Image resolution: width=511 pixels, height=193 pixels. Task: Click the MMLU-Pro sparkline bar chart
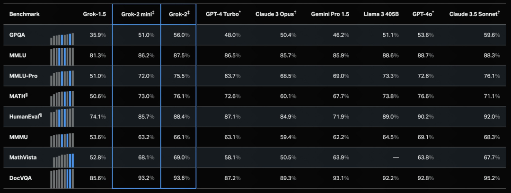[x=62, y=78]
